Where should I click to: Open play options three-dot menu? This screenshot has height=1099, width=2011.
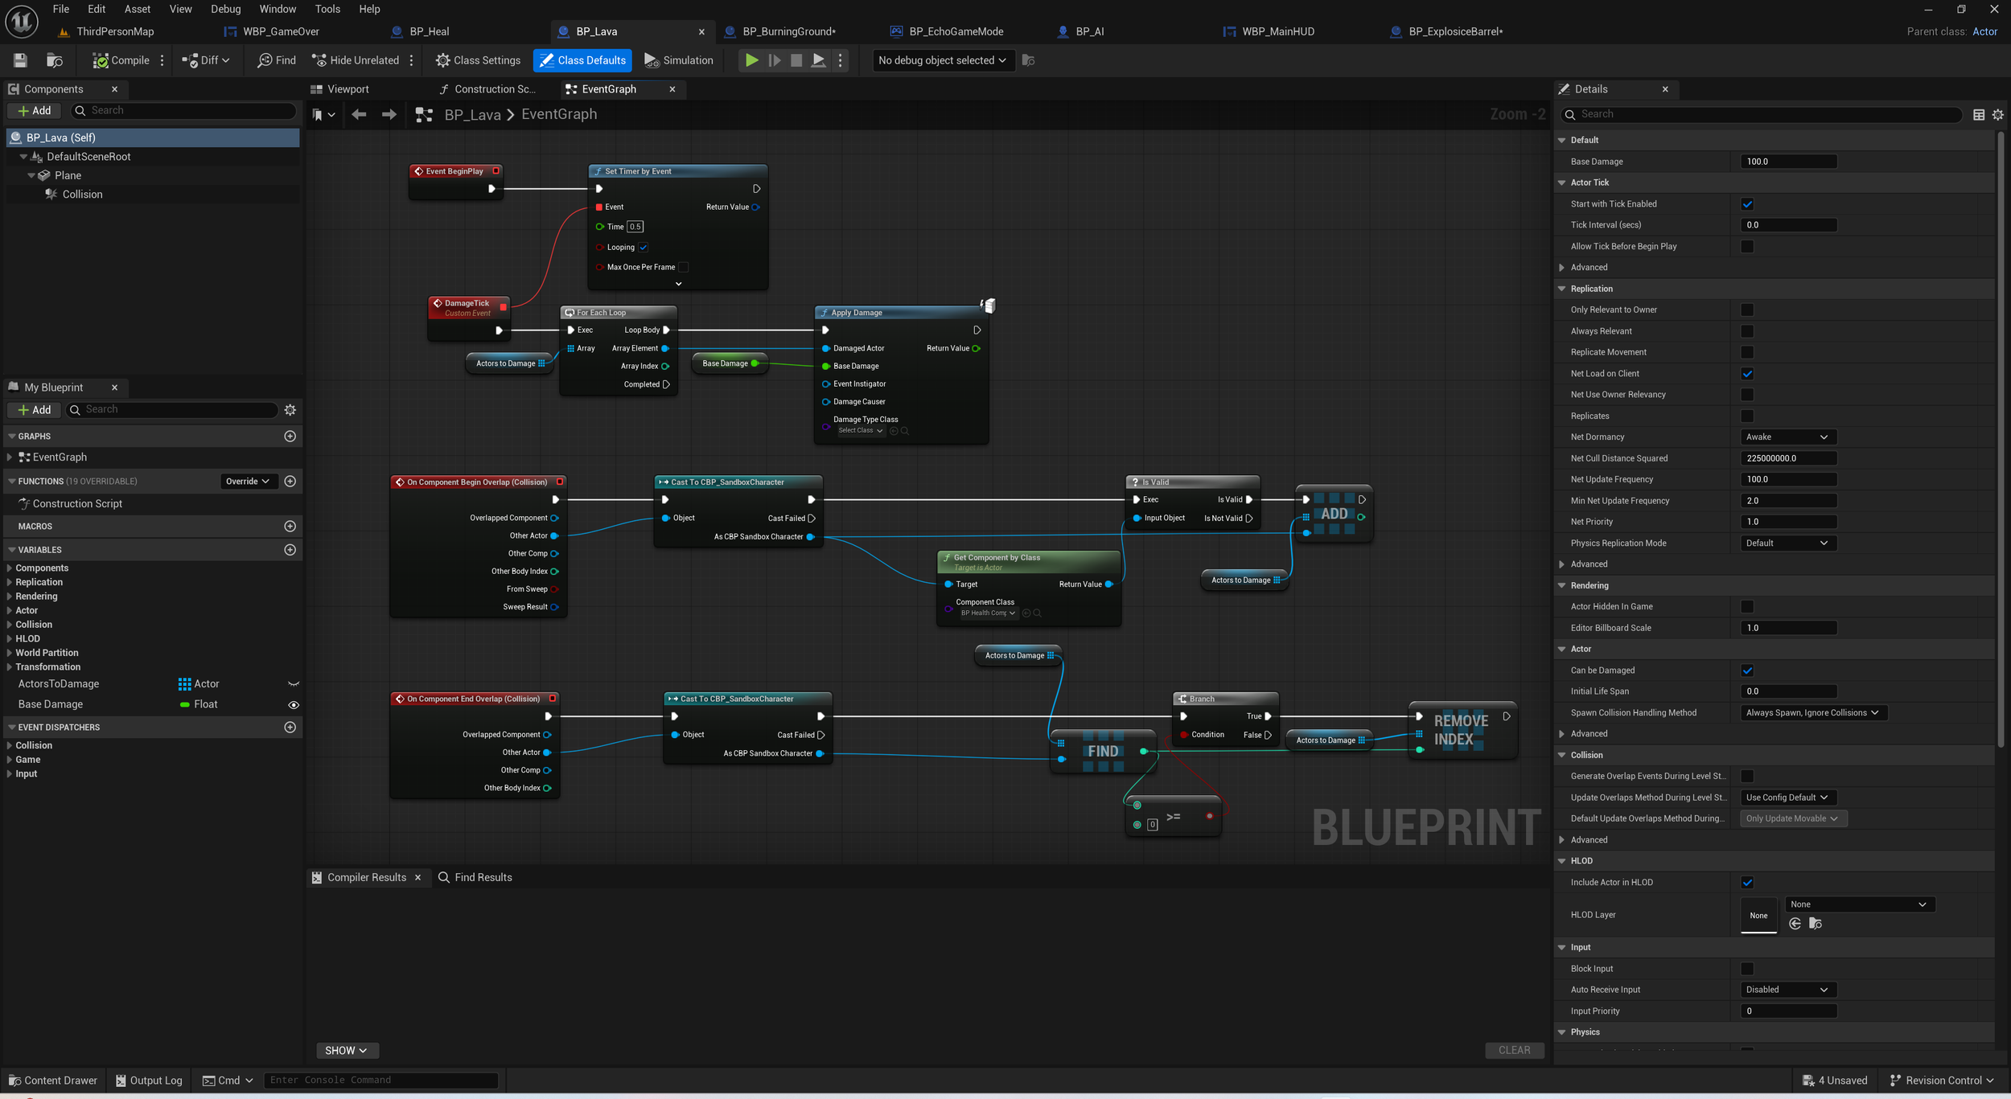(x=841, y=60)
